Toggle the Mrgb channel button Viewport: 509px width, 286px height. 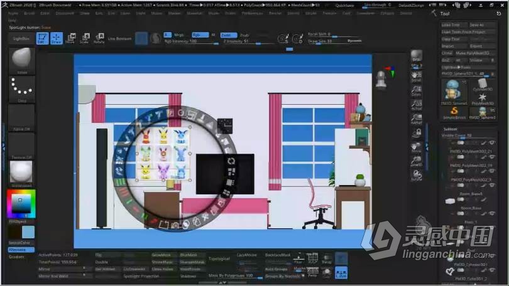[x=179, y=35]
